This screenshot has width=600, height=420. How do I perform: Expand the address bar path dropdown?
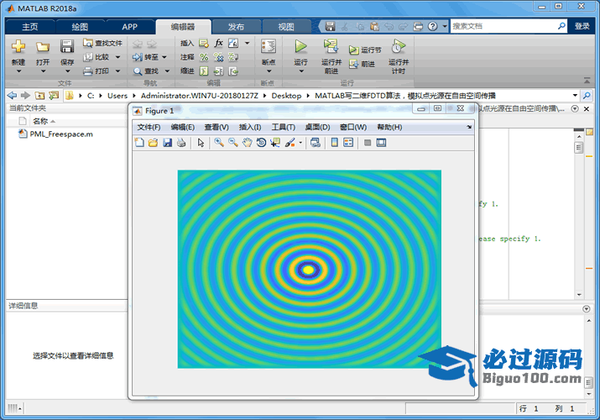pyautogui.click(x=575, y=96)
